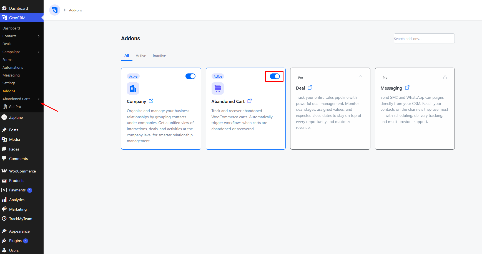Disable the Abandoned Cart addon toggle
482x254 pixels.
pyautogui.click(x=275, y=76)
